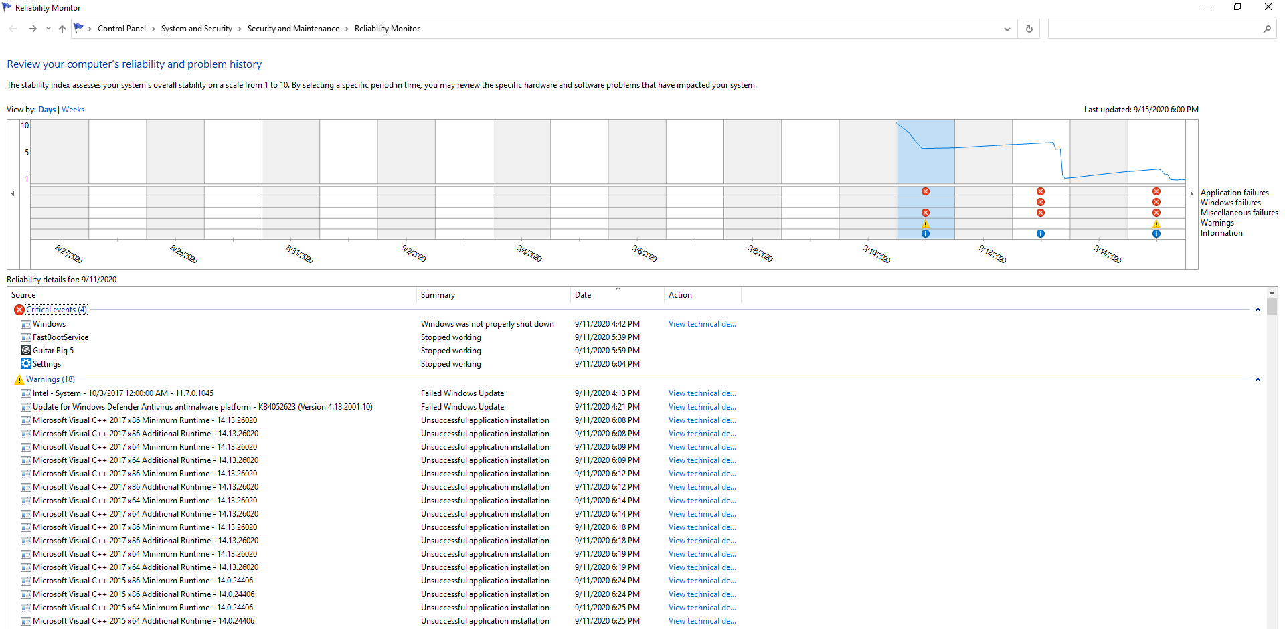Select the FastBootService row text
Viewport: 1285px width, 629px height.
(60, 337)
